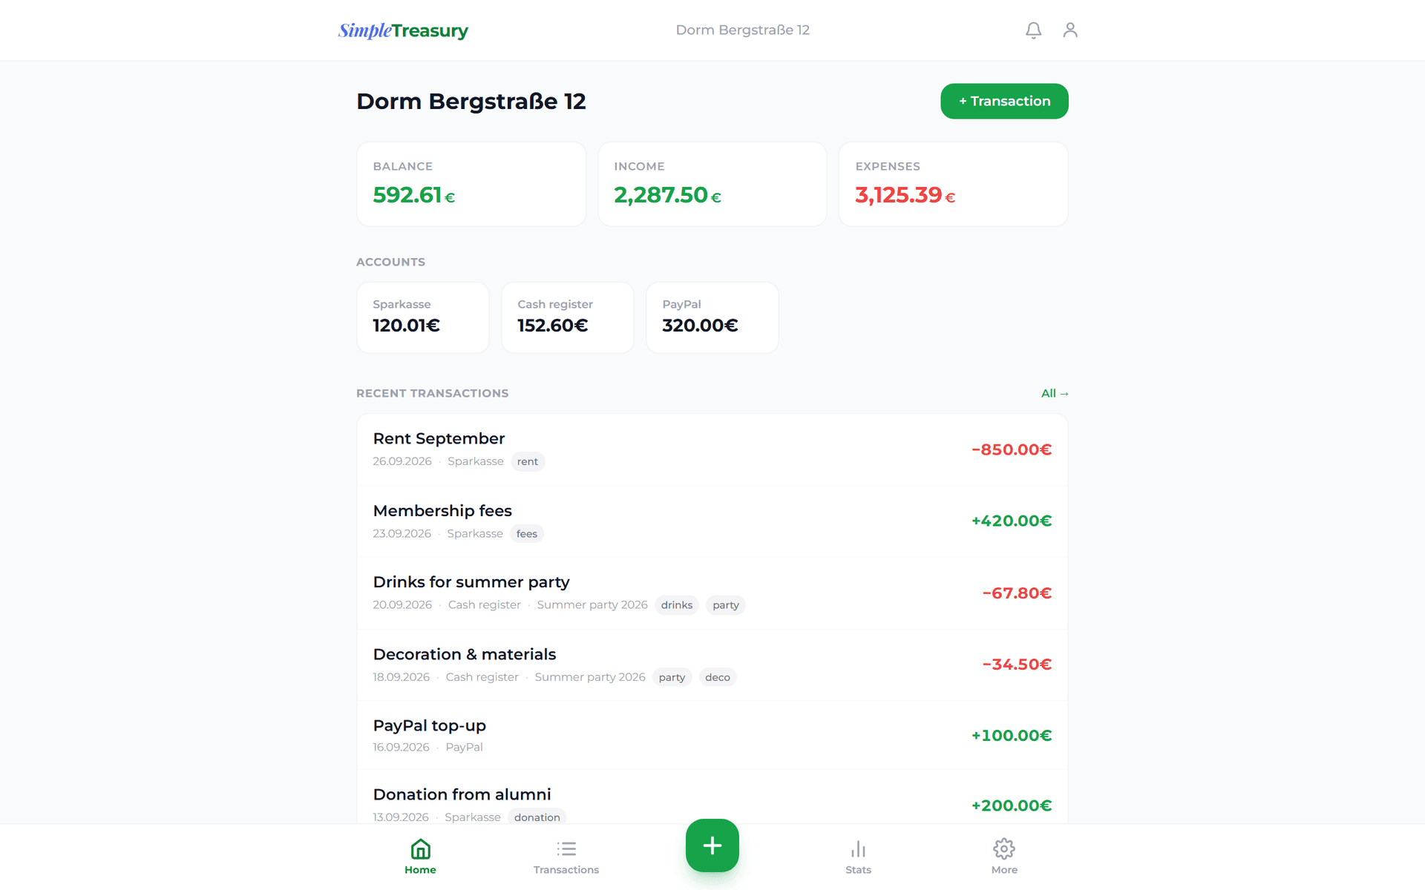Click the -67.80€ amount
The height and width of the screenshot is (890, 1425).
(x=1017, y=593)
